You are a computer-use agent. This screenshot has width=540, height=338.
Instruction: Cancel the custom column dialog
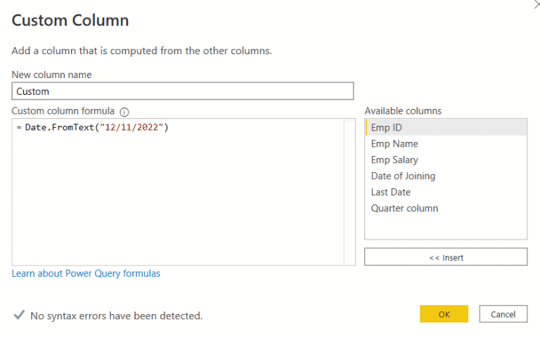(x=503, y=314)
